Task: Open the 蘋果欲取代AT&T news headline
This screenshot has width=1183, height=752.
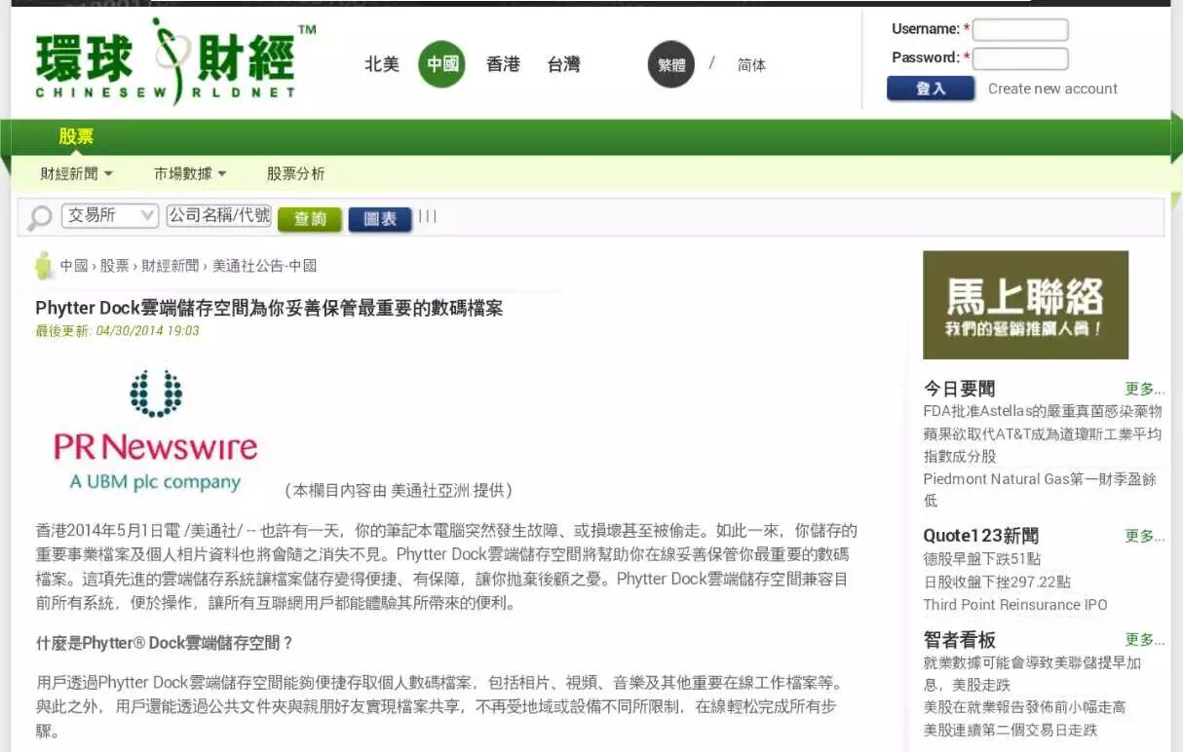Action: (1043, 445)
